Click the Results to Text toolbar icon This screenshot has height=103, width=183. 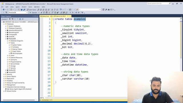click(61, 13)
